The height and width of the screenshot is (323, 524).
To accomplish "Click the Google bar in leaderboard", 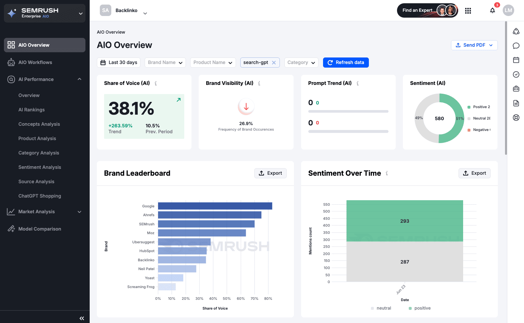I will 215,206.
